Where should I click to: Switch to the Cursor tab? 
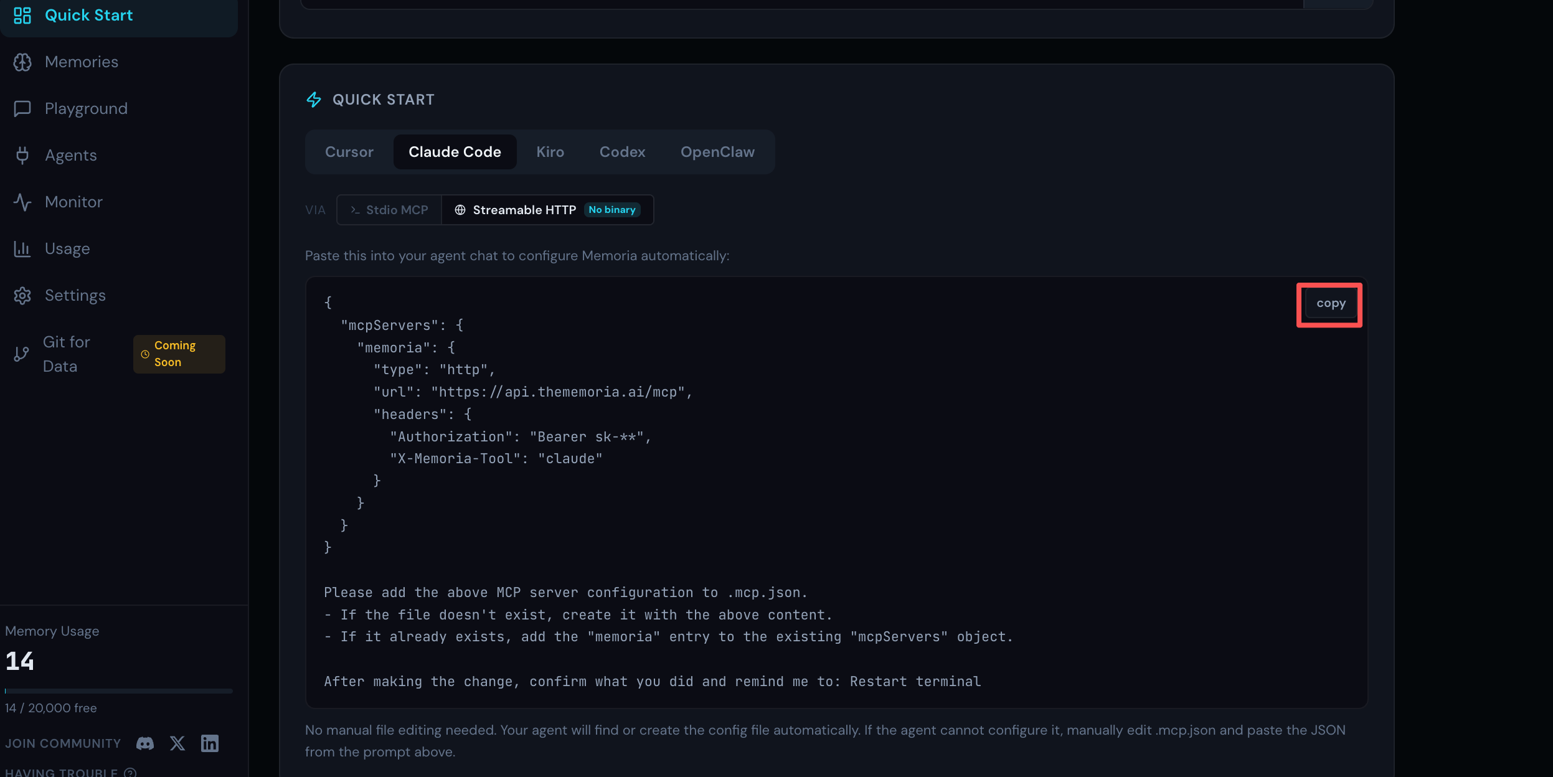click(349, 152)
